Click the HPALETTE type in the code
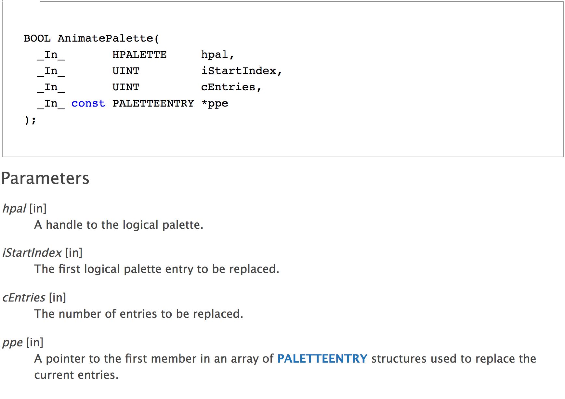This screenshot has height=399, width=565. point(139,55)
